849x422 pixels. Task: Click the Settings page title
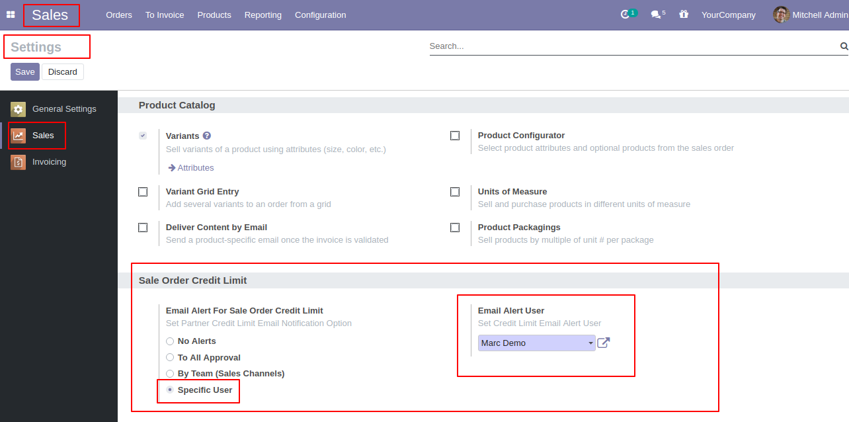coord(36,47)
